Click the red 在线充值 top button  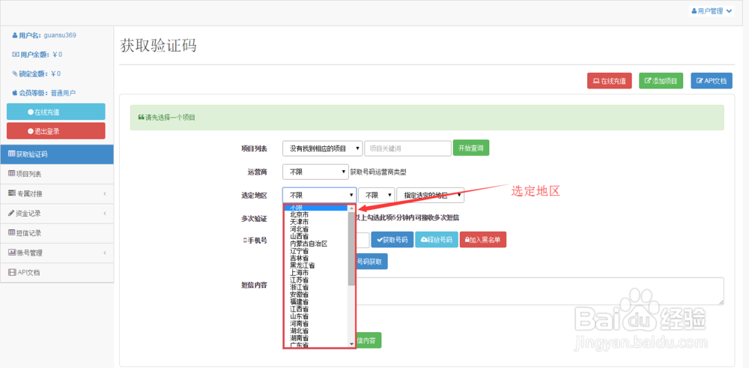(x=610, y=81)
